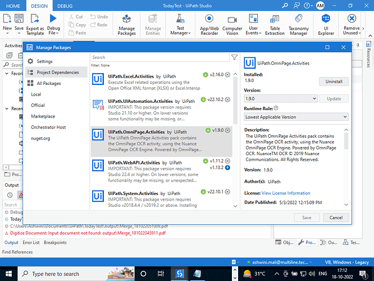The image size is (374, 281).
Task: Open Task View on the taskbar
Action: click(161, 274)
